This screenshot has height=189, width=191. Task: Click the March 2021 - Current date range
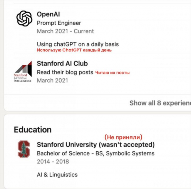tap(66, 31)
